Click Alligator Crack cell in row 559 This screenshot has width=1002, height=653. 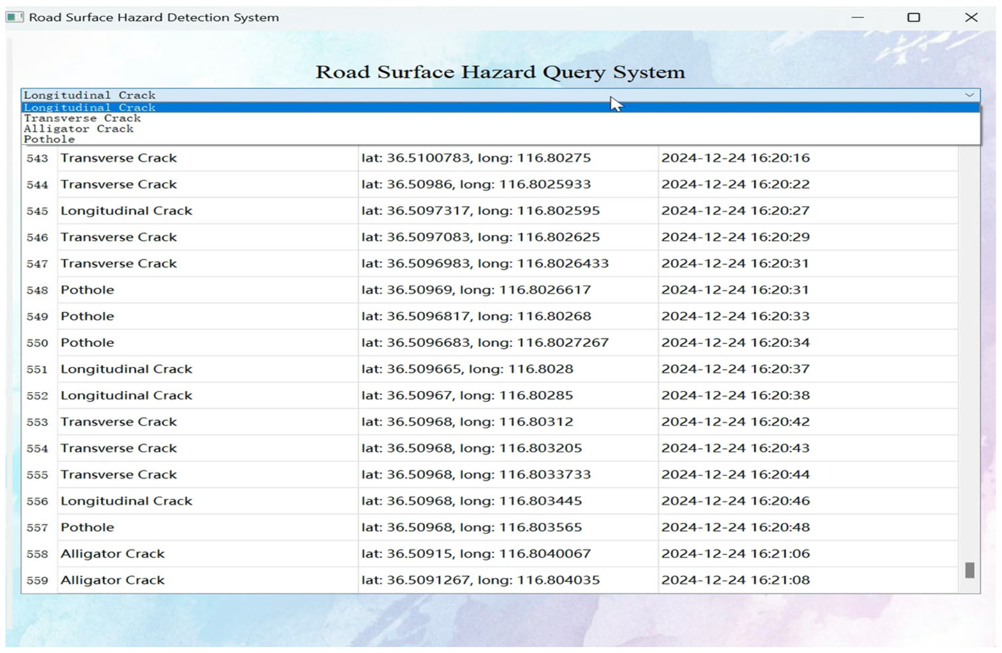(x=208, y=580)
